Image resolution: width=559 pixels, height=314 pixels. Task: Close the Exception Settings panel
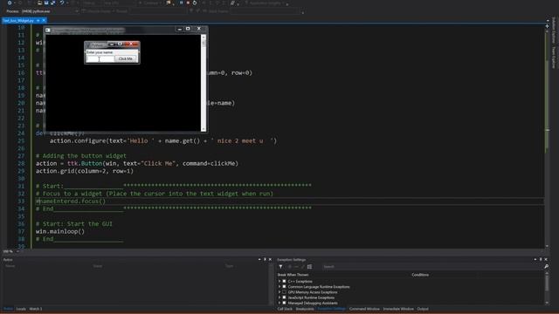[546, 260]
